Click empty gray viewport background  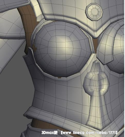[13, 96]
